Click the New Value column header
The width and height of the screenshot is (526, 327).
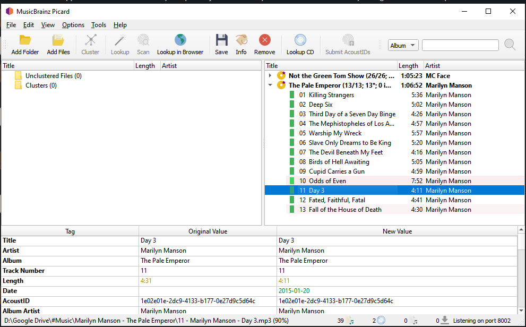pos(397,231)
